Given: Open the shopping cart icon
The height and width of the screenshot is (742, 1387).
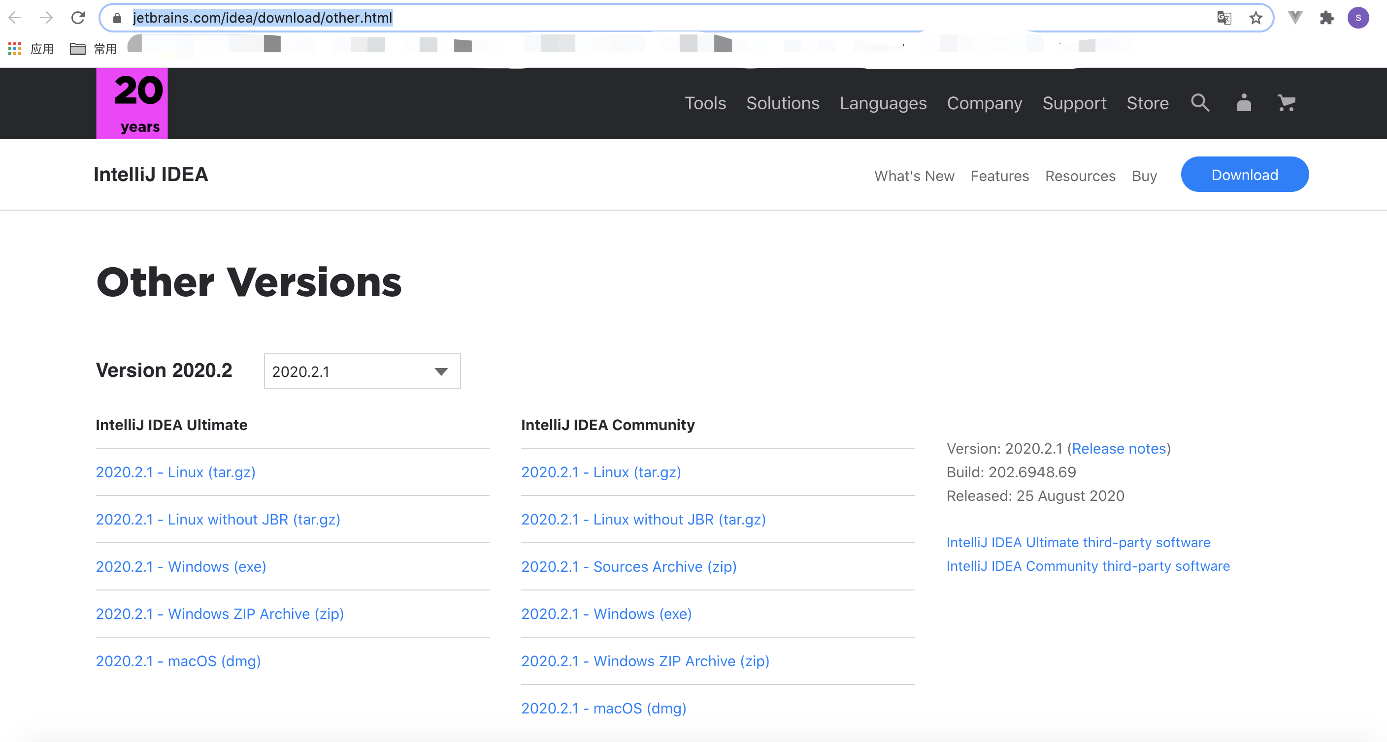Looking at the screenshot, I should click(x=1287, y=102).
